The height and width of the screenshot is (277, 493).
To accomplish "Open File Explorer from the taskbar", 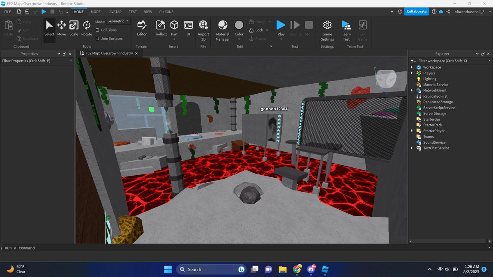I will [282, 269].
